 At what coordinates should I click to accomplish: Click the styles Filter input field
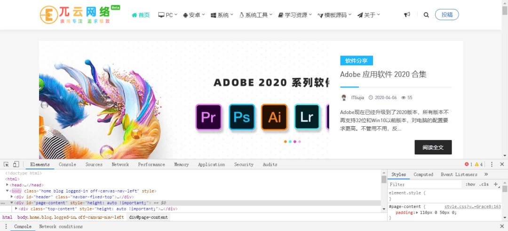pyautogui.click(x=424, y=185)
